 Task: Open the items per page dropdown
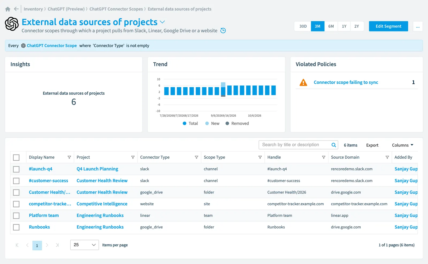85,245
